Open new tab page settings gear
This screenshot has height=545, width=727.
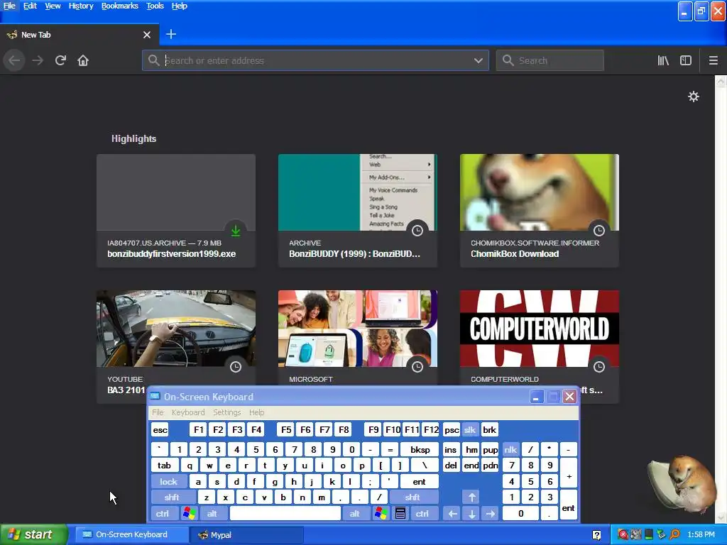coord(693,97)
